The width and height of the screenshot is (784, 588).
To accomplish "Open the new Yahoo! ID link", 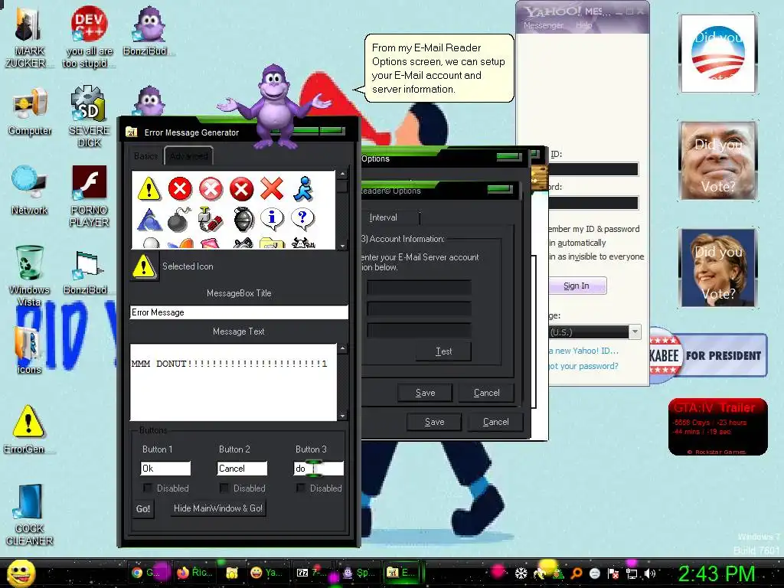I will pos(583,351).
